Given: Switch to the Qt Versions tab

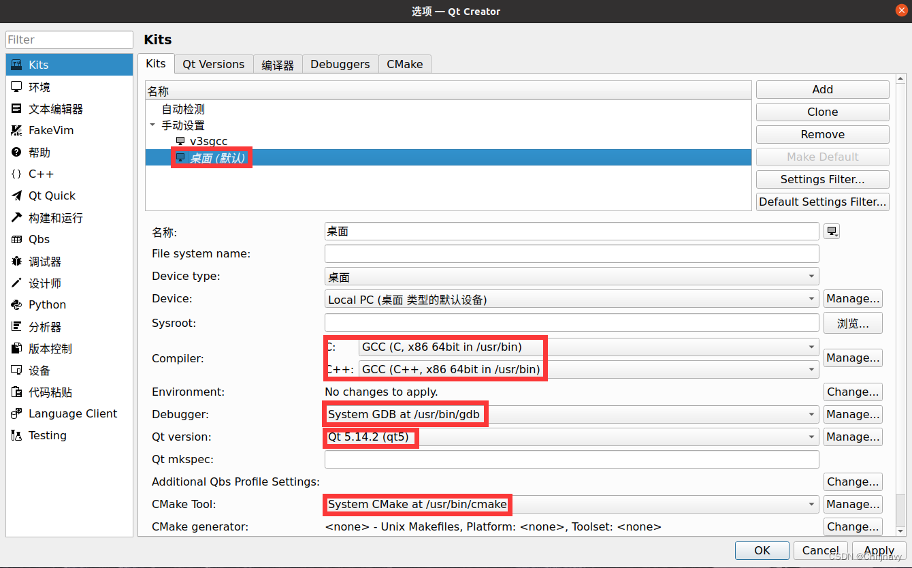Looking at the screenshot, I should (213, 63).
